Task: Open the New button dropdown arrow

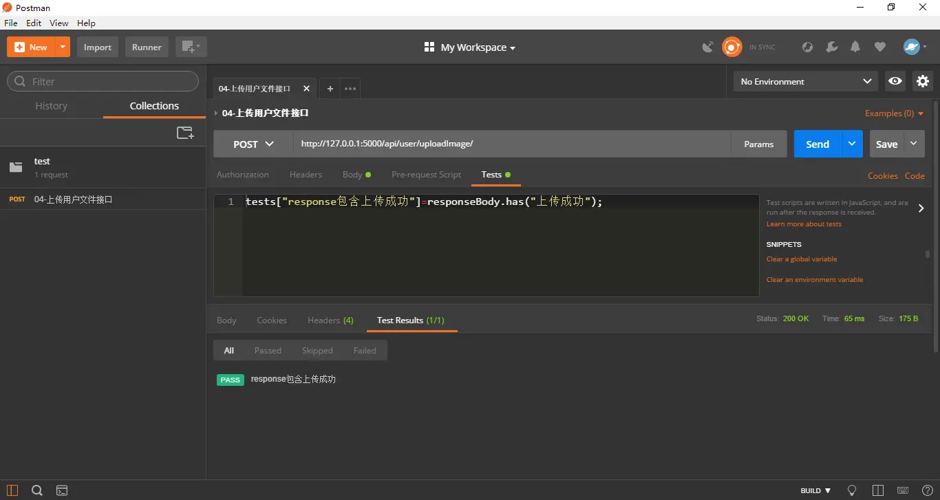Action: pyautogui.click(x=63, y=47)
